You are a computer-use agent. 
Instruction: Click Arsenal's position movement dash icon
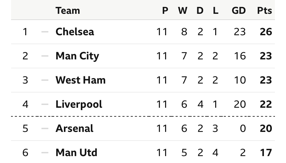[x=45, y=128]
